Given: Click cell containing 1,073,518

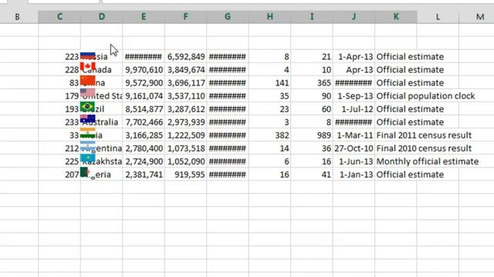Looking at the screenshot, I should (x=185, y=149).
